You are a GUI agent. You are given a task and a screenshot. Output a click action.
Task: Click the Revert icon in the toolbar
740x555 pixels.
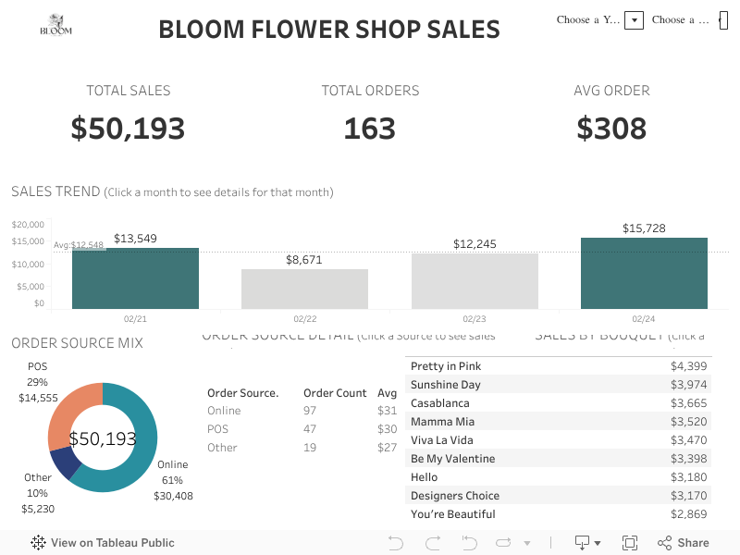click(x=469, y=543)
